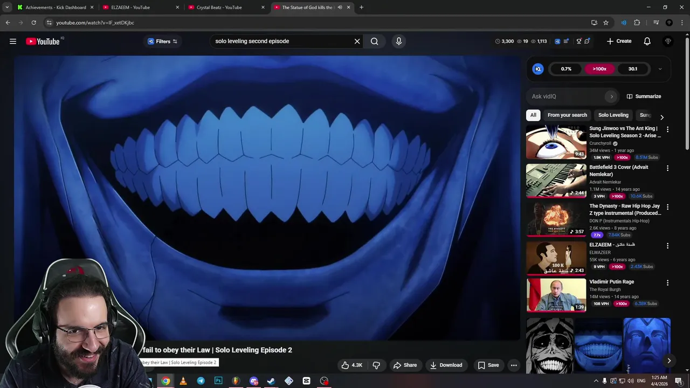Open the Sung Jinwoo vs Ant King thumbnail
Viewport: 690px width, 388px height.
coord(556,142)
